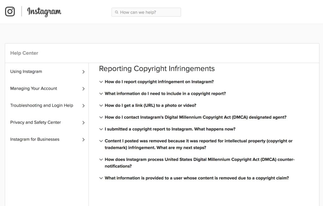Expand chevron for 'What information is provided to a user'
The height and width of the screenshot is (206, 323).
click(x=101, y=178)
